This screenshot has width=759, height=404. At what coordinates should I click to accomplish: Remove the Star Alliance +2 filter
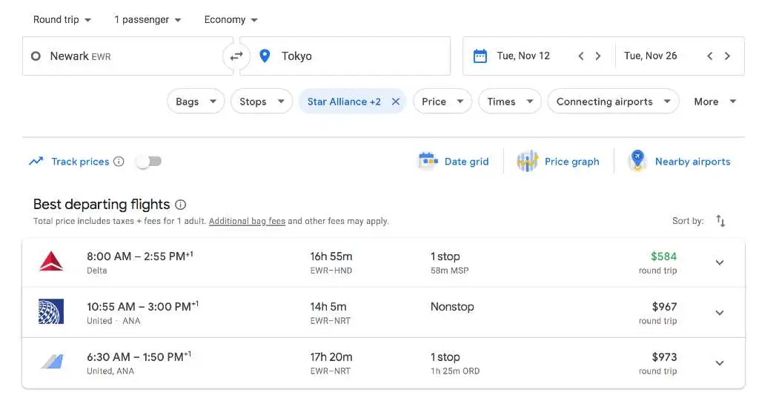tap(396, 102)
